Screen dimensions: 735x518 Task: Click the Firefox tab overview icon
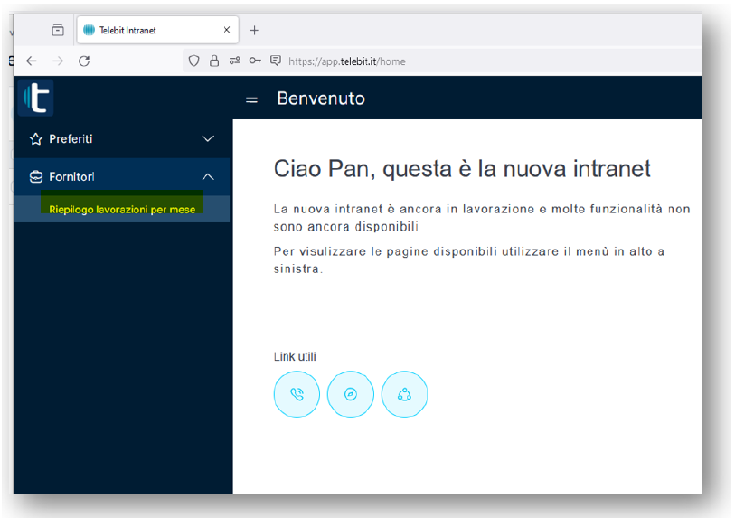point(58,30)
